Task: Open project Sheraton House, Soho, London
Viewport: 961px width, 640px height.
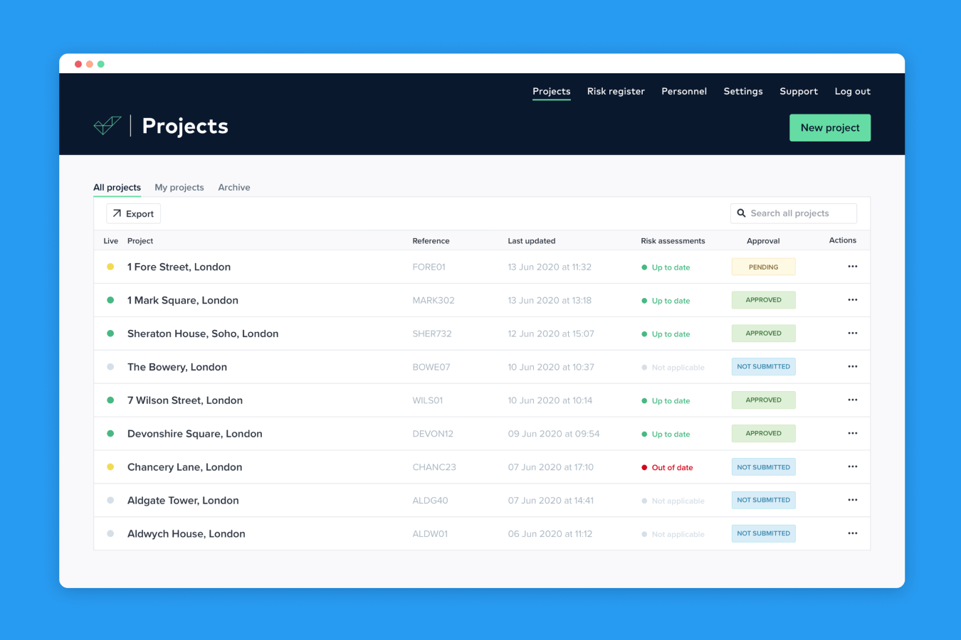Action: coord(203,334)
